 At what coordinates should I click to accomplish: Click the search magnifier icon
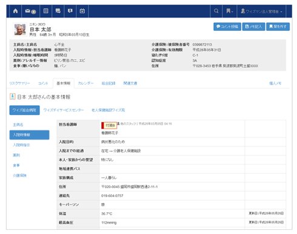pos(216,11)
